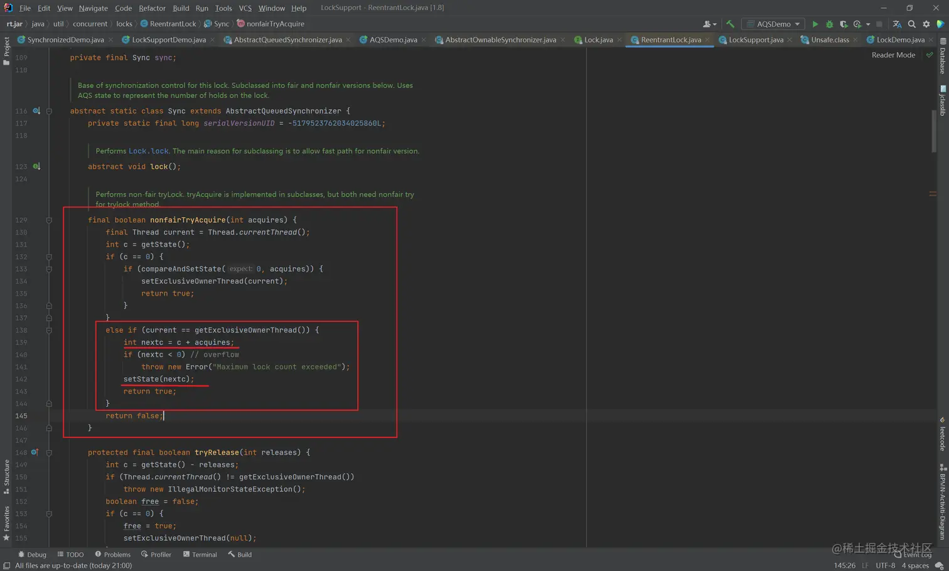Open the translate plugin icon
Viewport: 949px width, 571px height.
tap(897, 24)
